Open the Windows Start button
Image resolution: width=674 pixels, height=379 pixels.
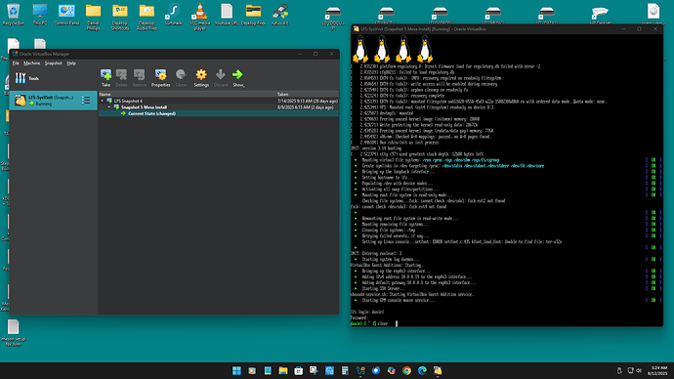236,370
